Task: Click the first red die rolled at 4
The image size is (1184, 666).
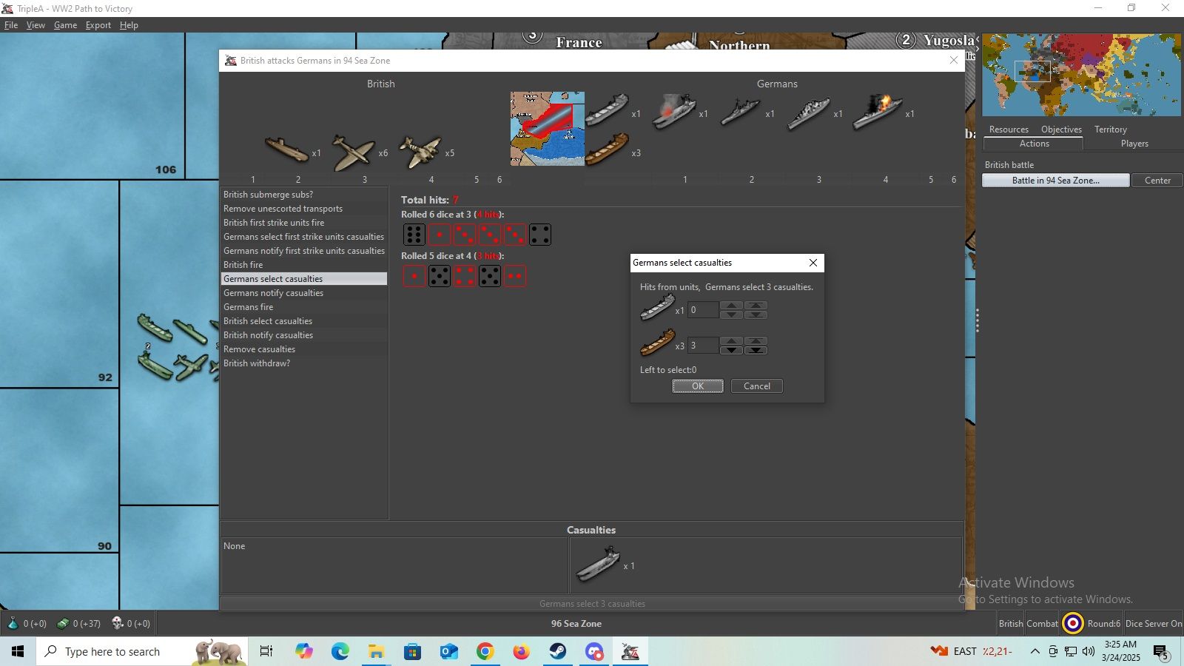Action: 414,276
